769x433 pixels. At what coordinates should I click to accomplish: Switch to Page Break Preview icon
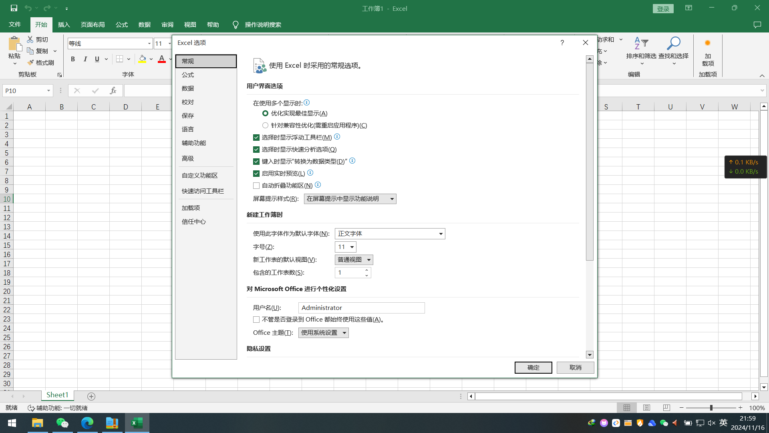pos(666,408)
